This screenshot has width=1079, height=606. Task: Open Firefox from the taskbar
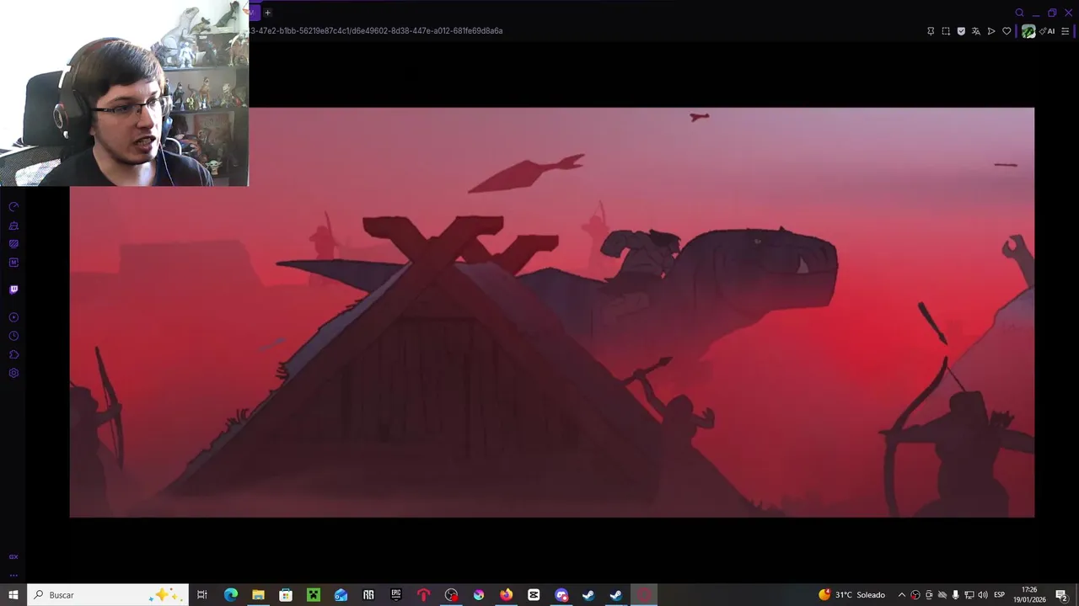pyautogui.click(x=506, y=595)
